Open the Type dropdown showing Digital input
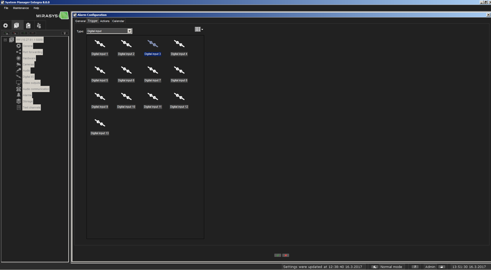The width and height of the screenshot is (491, 270). [129, 31]
